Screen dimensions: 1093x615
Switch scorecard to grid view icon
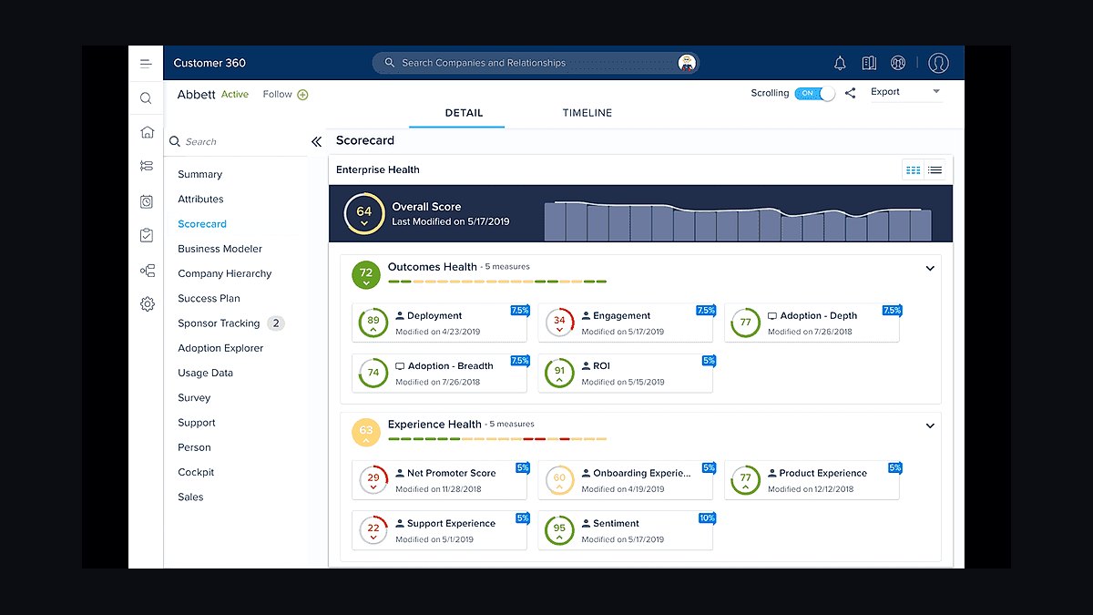coord(913,170)
